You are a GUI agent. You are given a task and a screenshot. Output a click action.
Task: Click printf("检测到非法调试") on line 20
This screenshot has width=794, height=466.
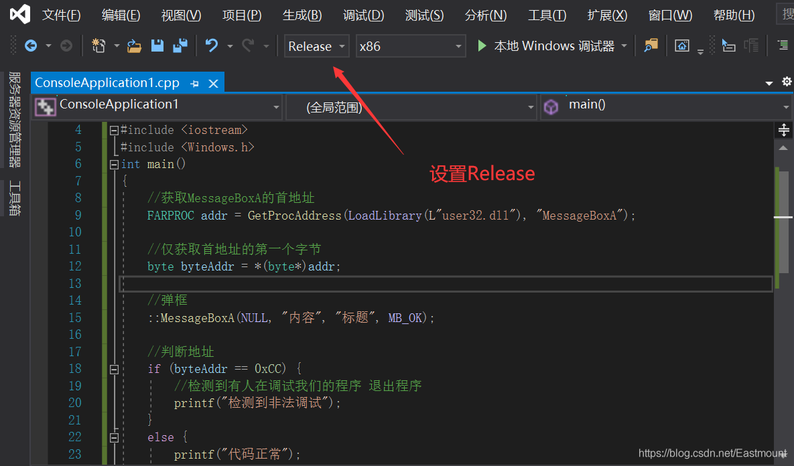255,403
